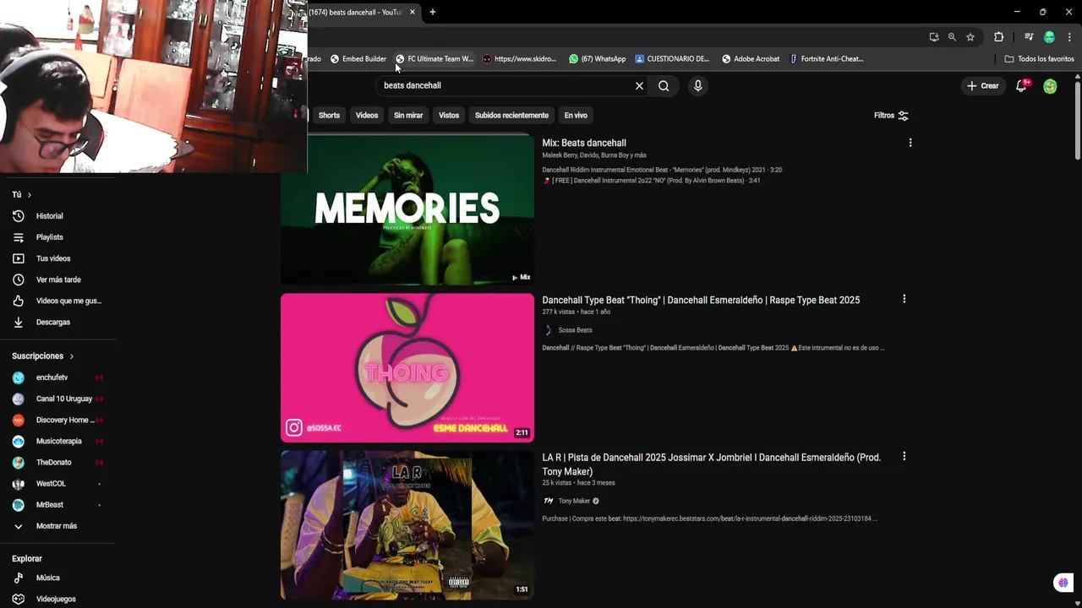Open options menu for LA R video
This screenshot has width=1082, height=608.
pyautogui.click(x=904, y=456)
